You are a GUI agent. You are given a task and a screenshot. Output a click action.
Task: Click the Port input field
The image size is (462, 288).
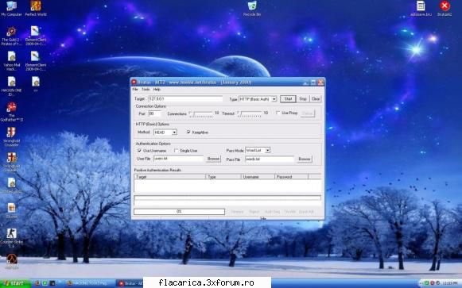154,113
